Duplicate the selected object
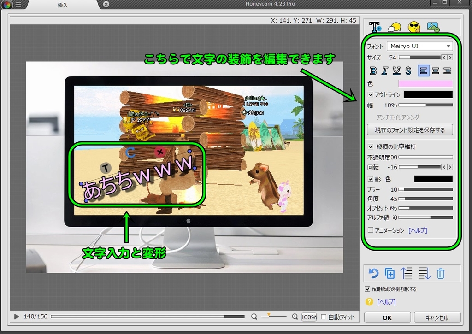The width and height of the screenshot is (472, 334). 390,274
